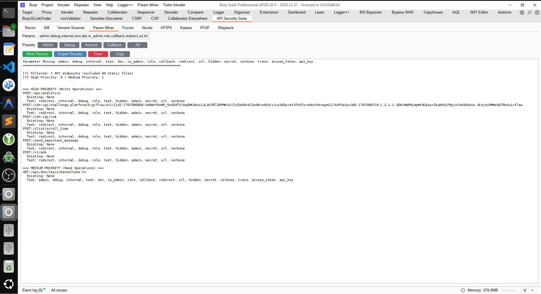
Task: Open Visual Studio Code from the dock
Action: (x=8, y=67)
